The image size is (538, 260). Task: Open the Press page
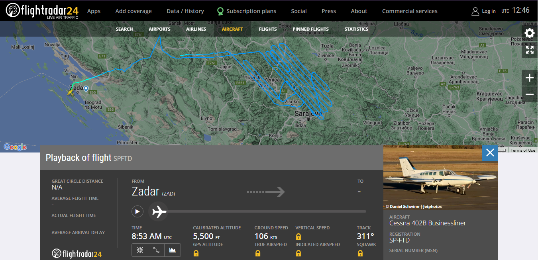329,11
